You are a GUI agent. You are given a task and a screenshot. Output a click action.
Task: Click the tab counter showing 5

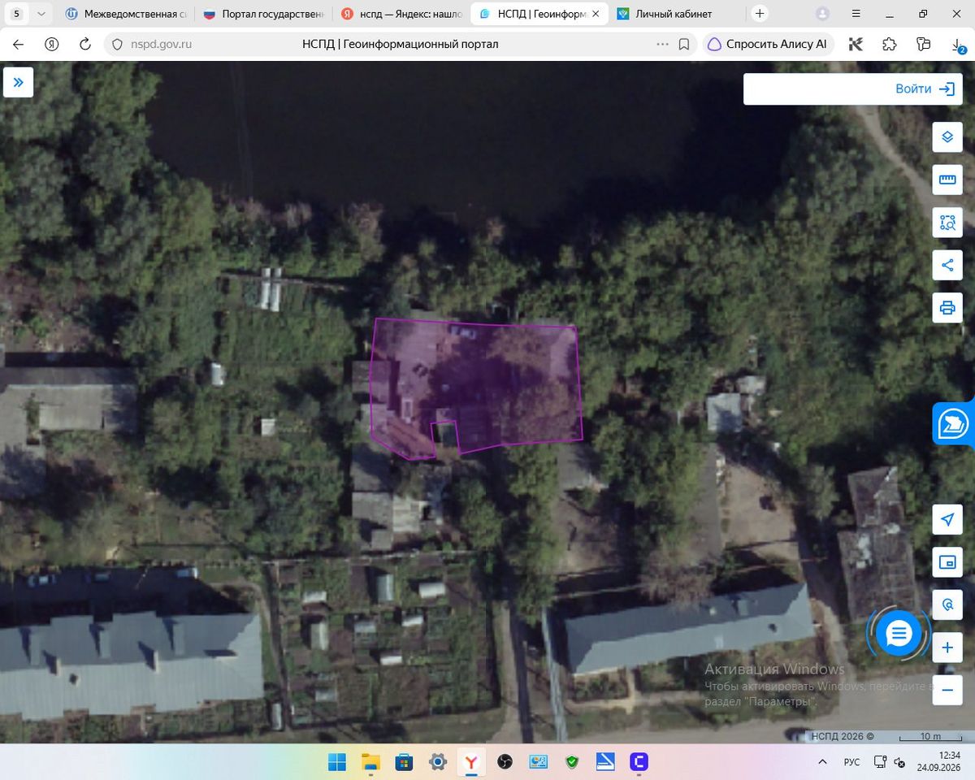point(16,14)
